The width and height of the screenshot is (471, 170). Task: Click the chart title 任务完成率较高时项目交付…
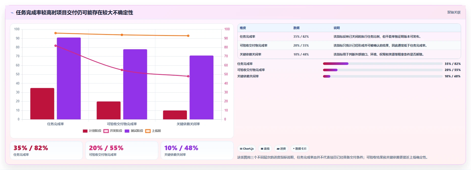pos(74,13)
